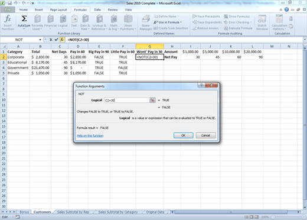This screenshot has height=220, width=307.
Task: Open the Logical functions library icon
Action: click(63, 22)
